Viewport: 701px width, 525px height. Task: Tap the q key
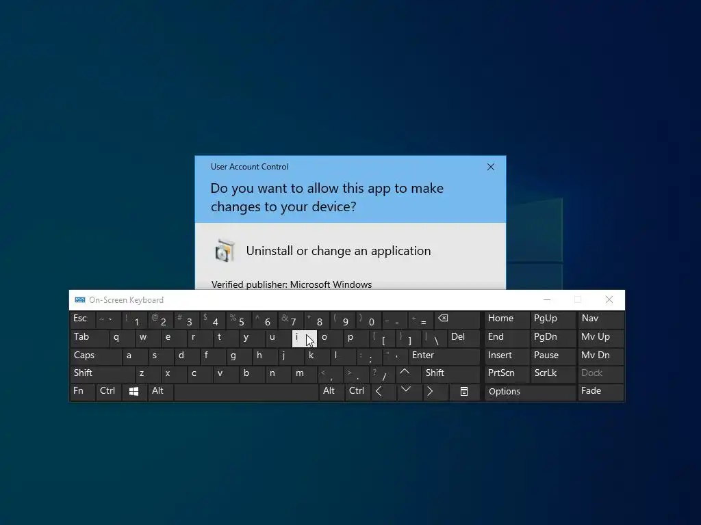click(122, 338)
